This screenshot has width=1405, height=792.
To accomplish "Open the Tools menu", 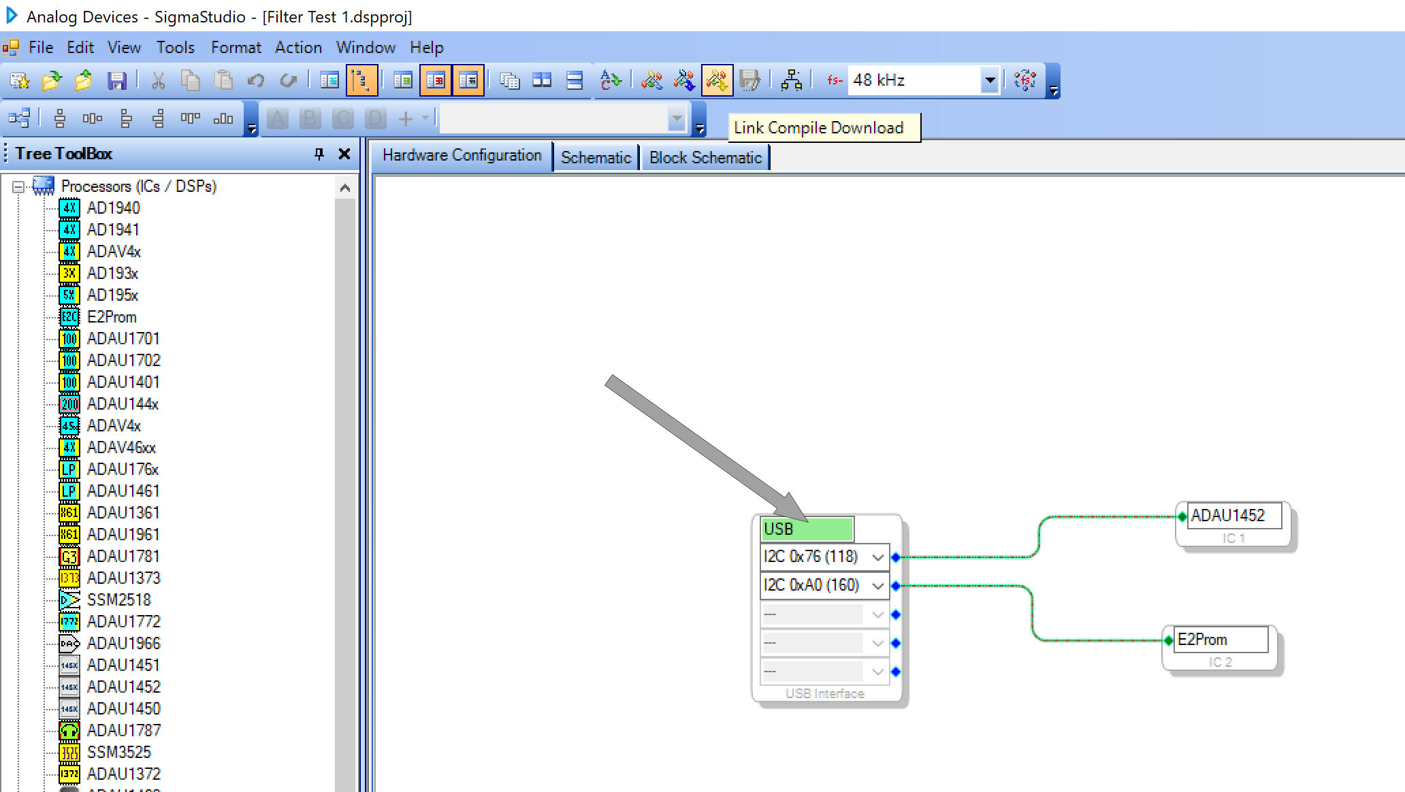I will (x=176, y=48).
